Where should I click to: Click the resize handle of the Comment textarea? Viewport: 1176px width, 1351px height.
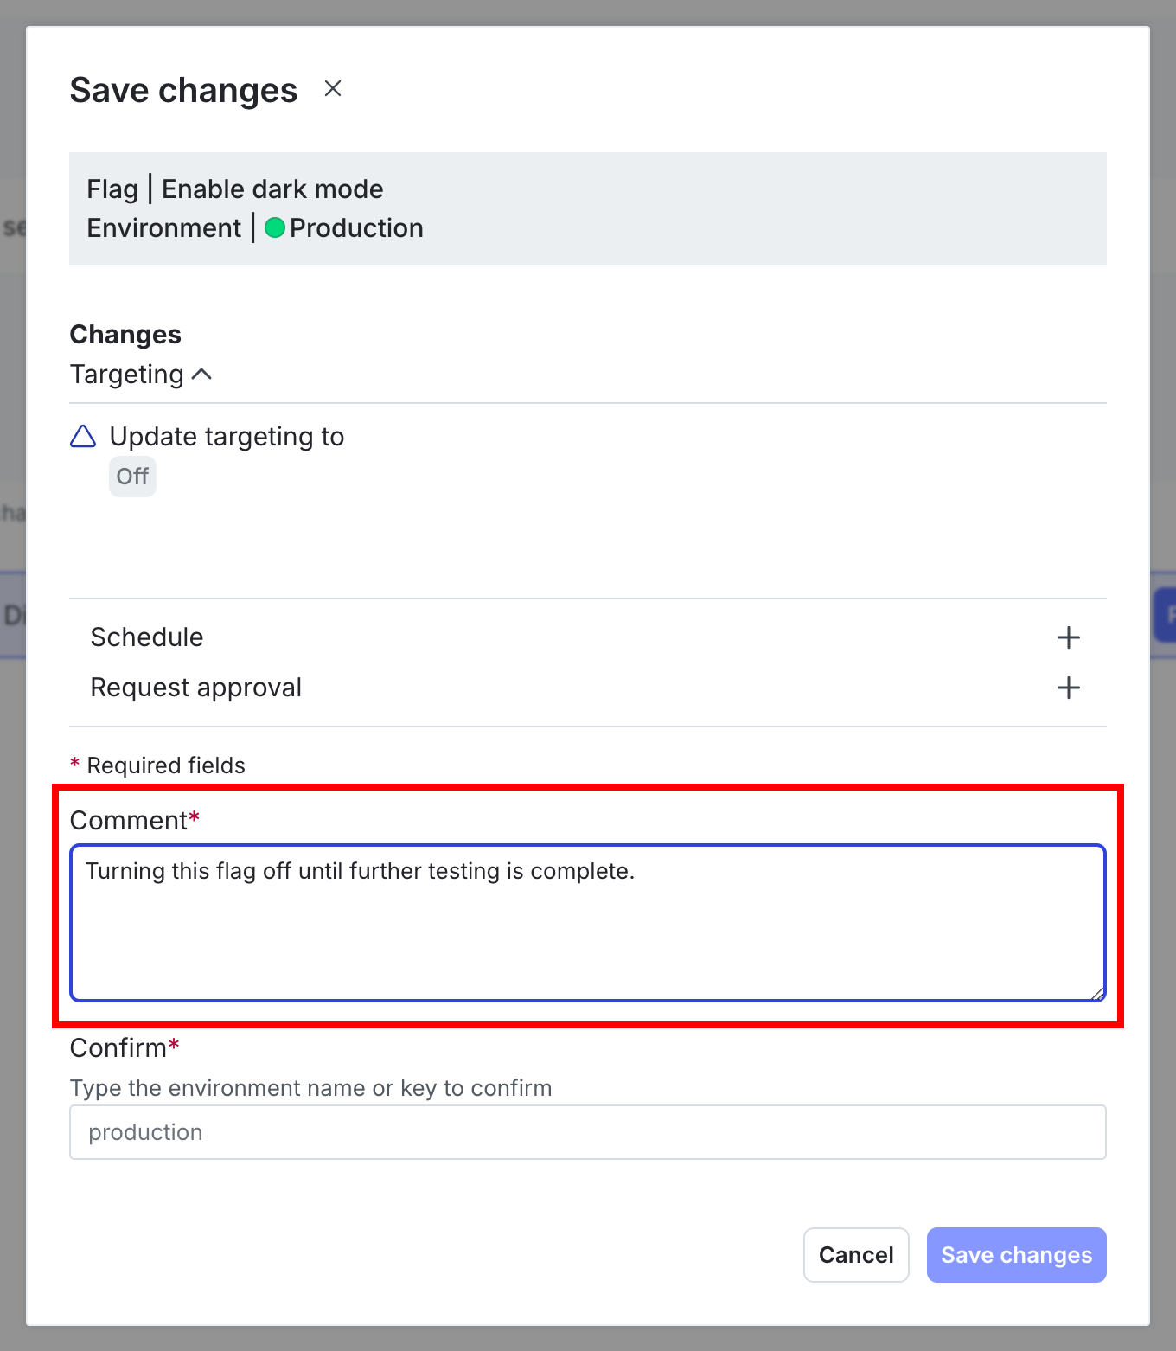(1096, 991)
